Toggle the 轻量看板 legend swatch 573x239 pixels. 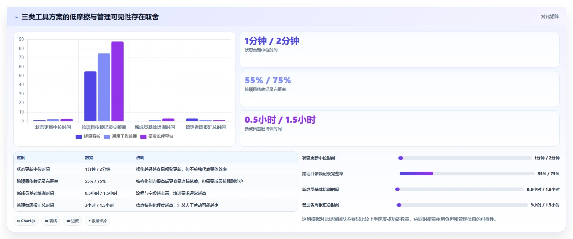point(79,136)
